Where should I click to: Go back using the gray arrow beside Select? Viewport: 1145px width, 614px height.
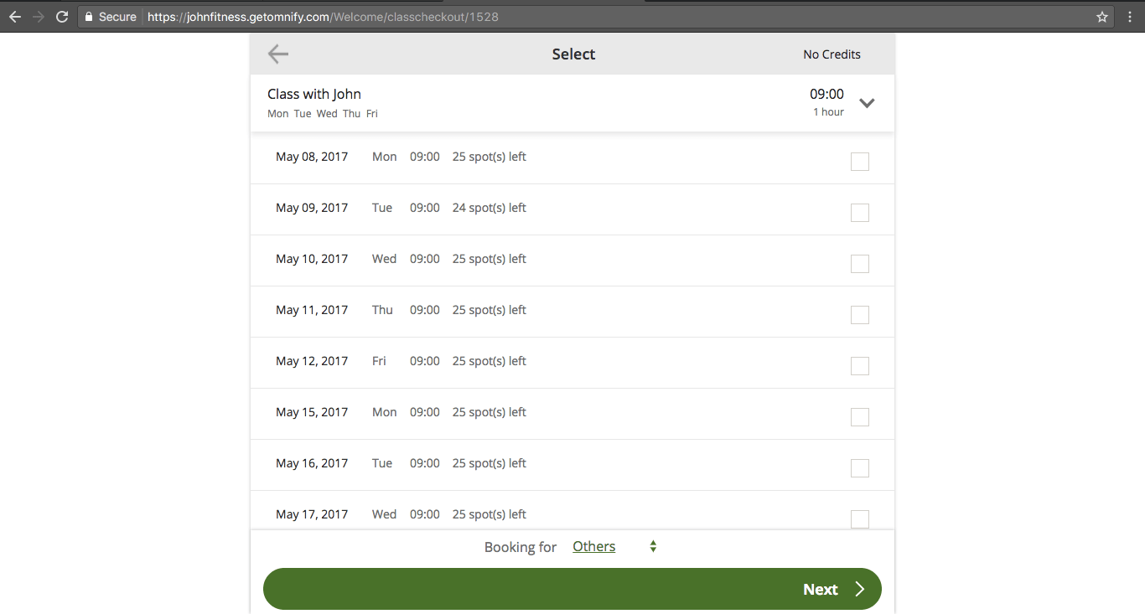278,54
